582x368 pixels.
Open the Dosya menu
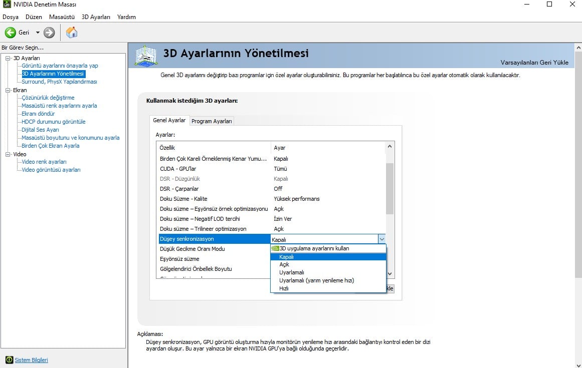pyautogui.click(x=11, y=17)
